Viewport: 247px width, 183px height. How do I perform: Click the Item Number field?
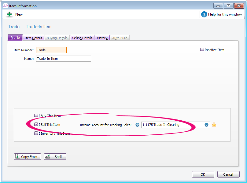[x=51, y=50]
